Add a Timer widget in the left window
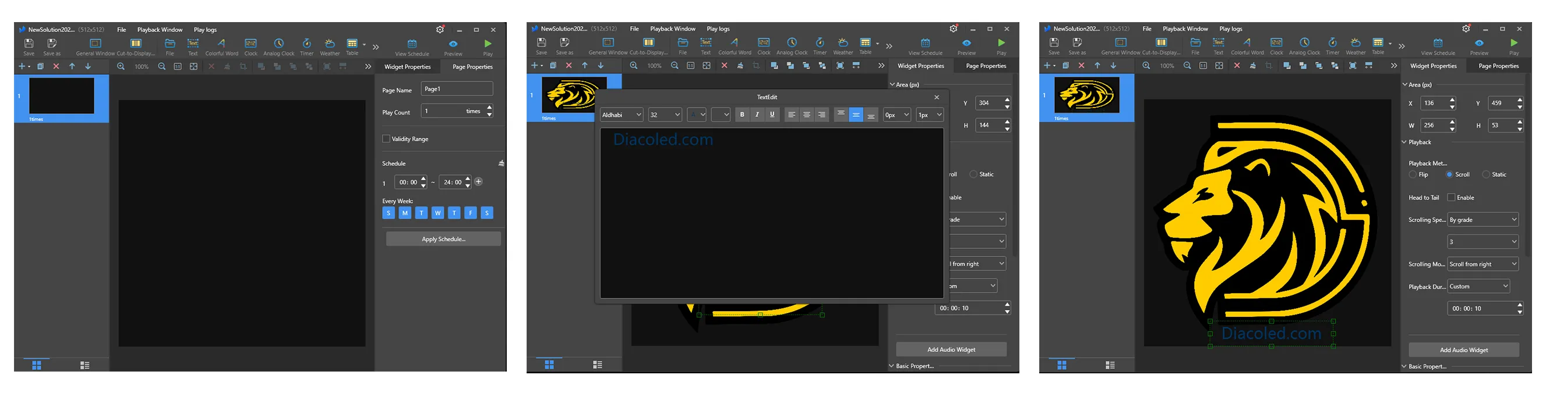This screenshot has width=1546, height=396. [x=306, y=47]
